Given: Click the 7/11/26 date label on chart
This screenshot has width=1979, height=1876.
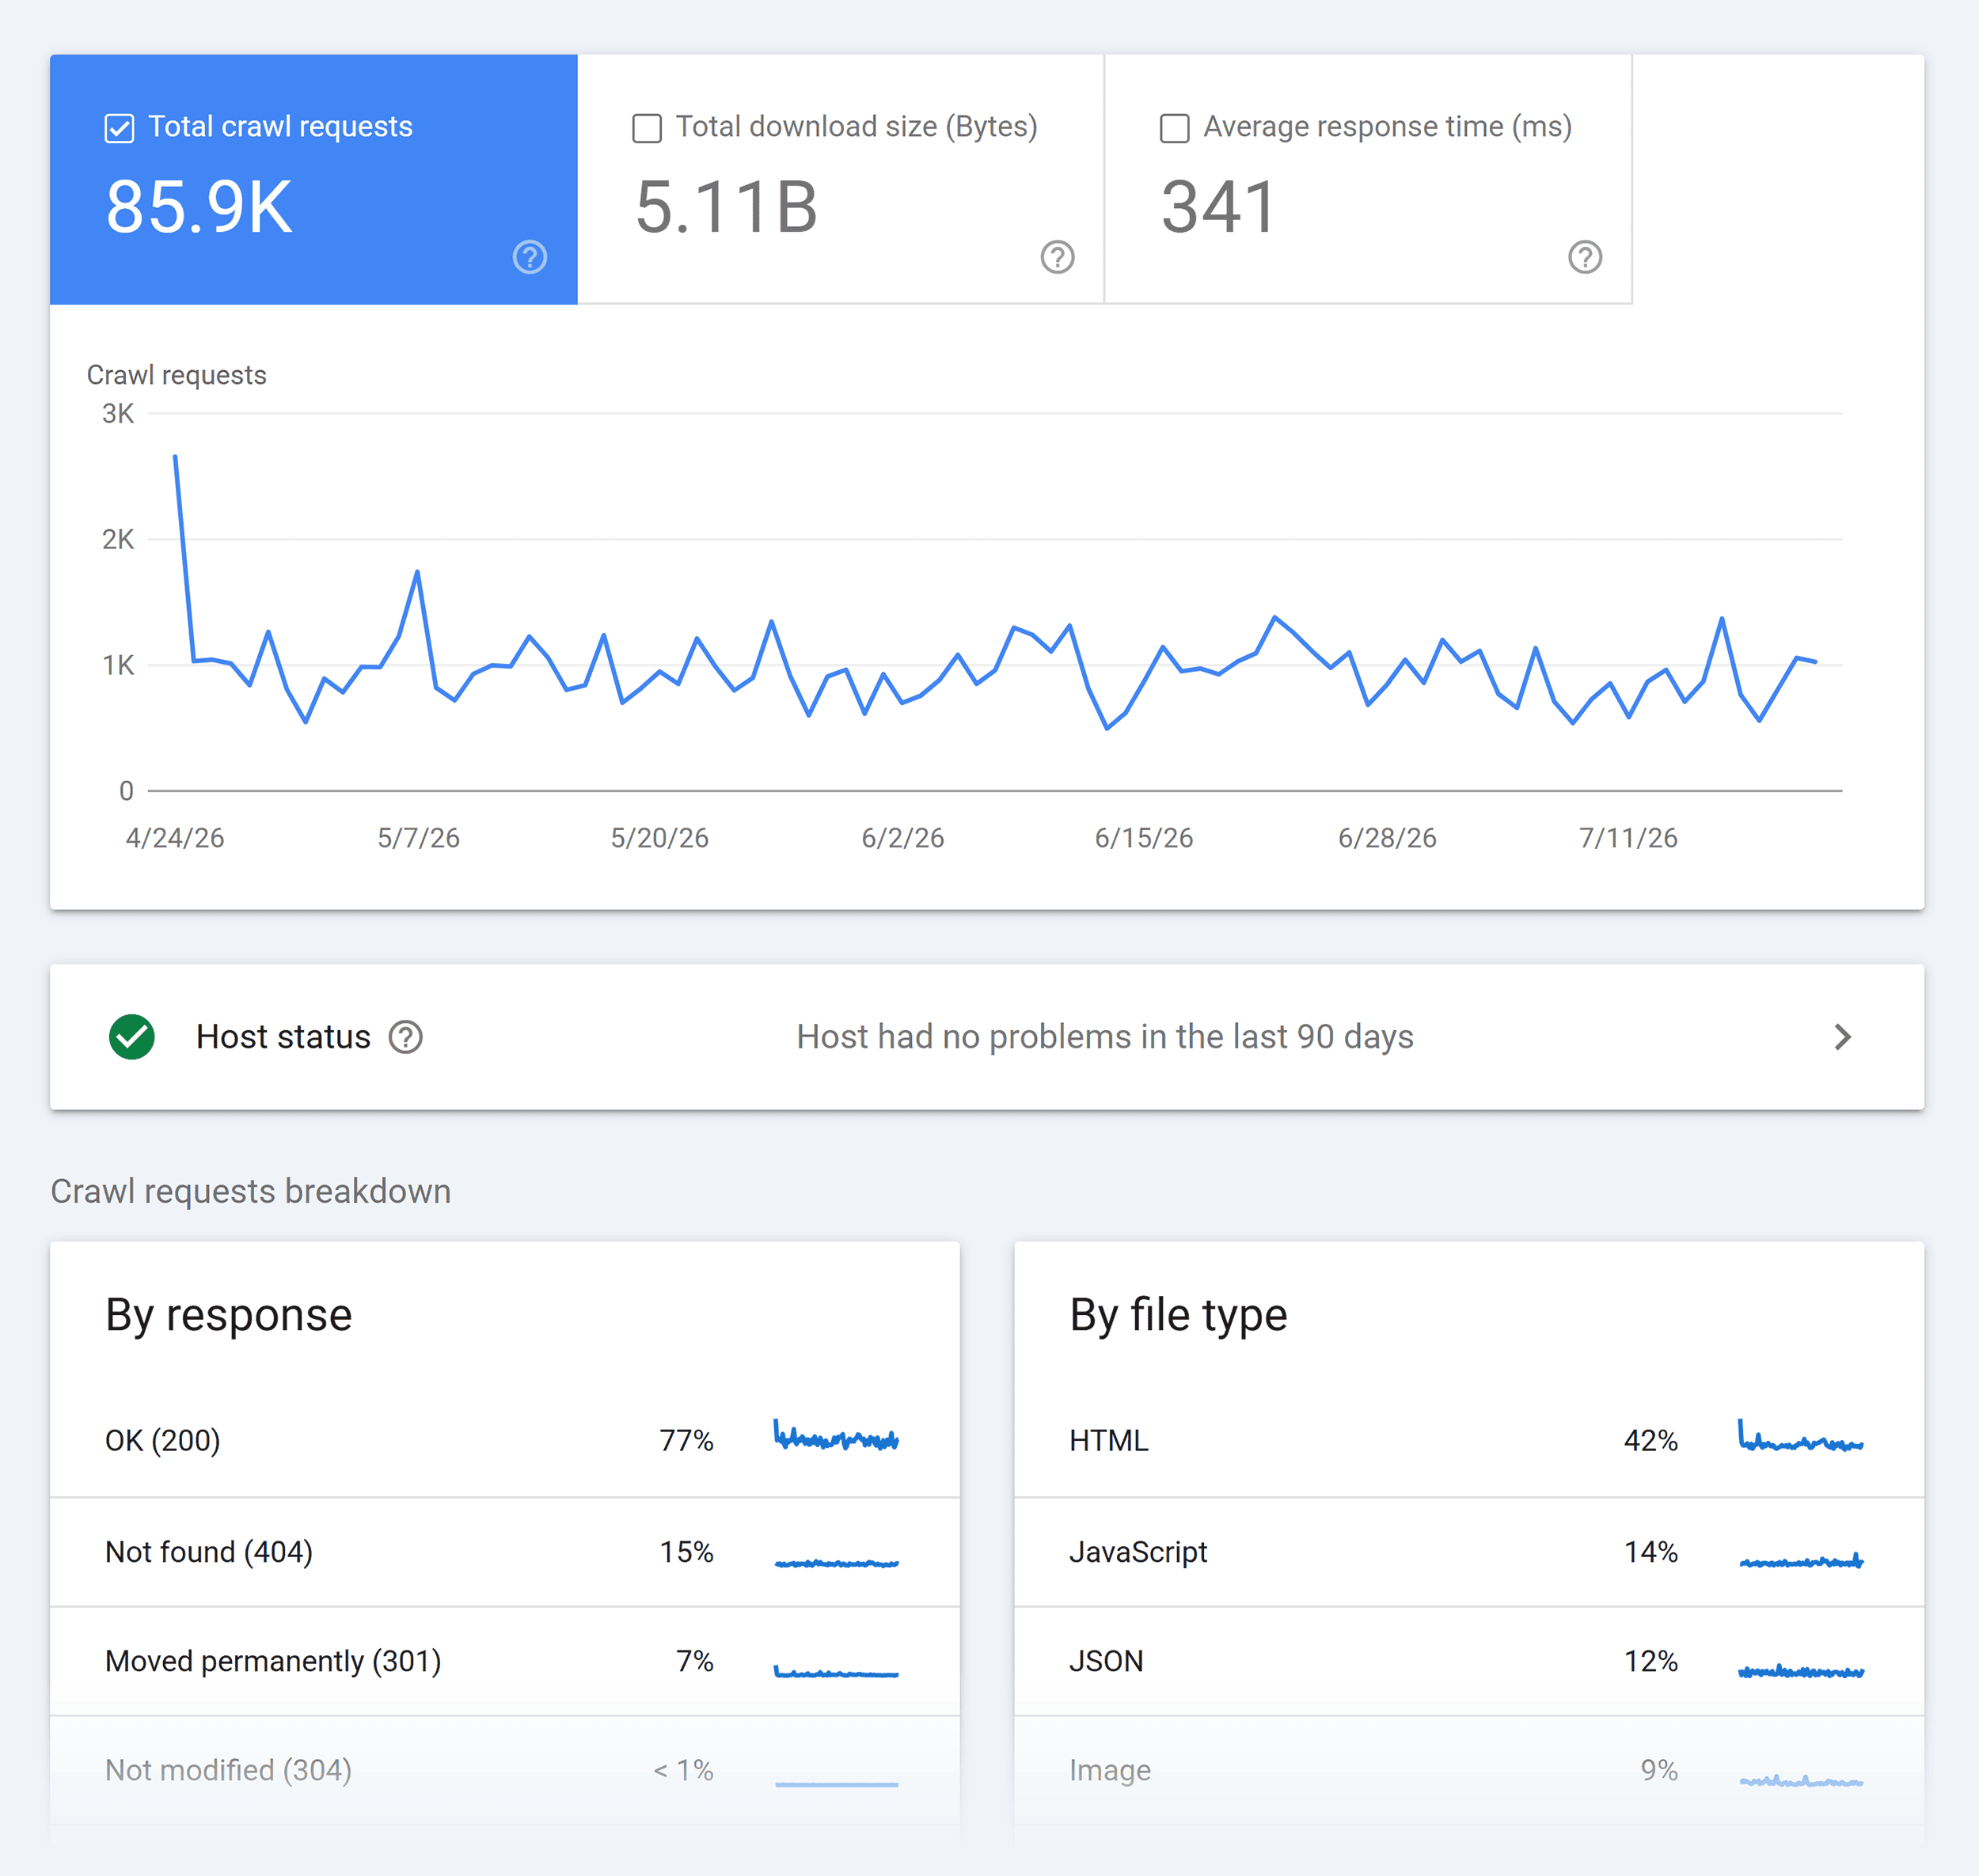Looking at the screenshot, I should point(1628,838).
